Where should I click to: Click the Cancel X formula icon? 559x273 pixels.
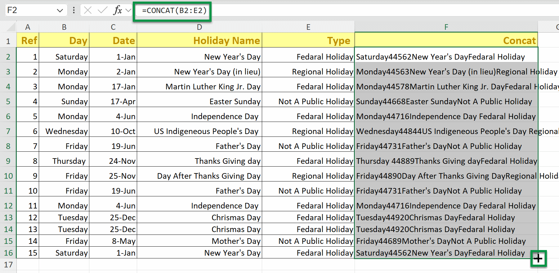[88, 10]
